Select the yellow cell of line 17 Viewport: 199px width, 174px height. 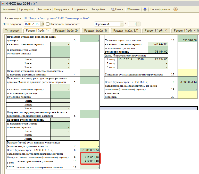coord(187,73)
